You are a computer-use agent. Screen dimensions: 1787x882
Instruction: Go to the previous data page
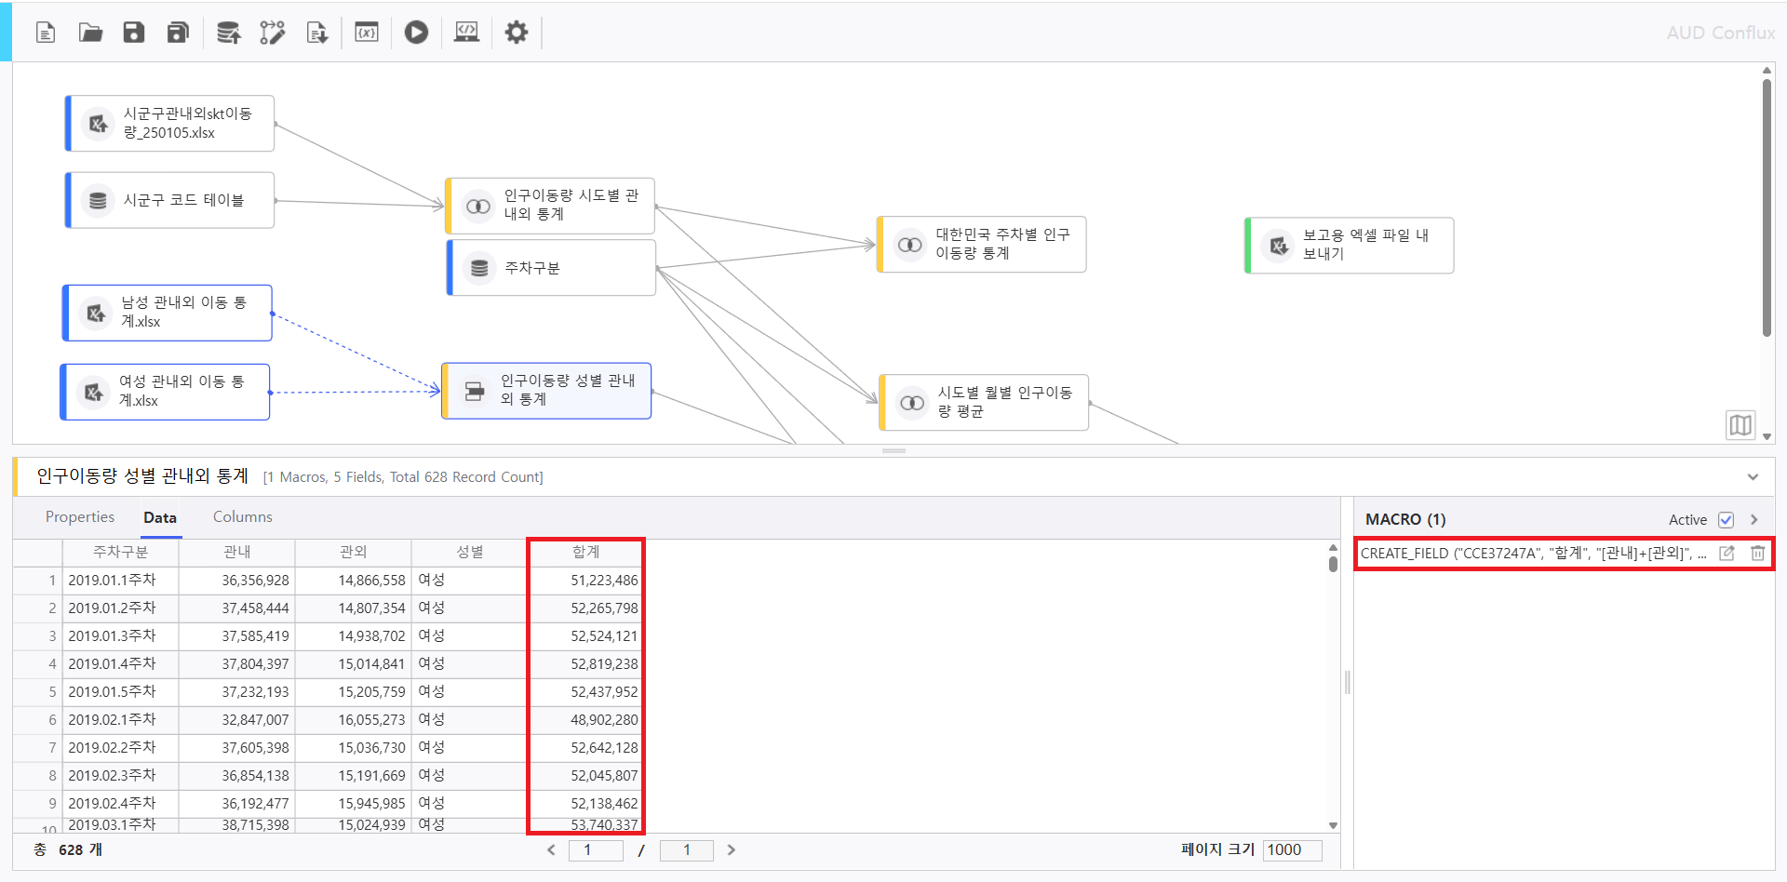click(551, 849)
